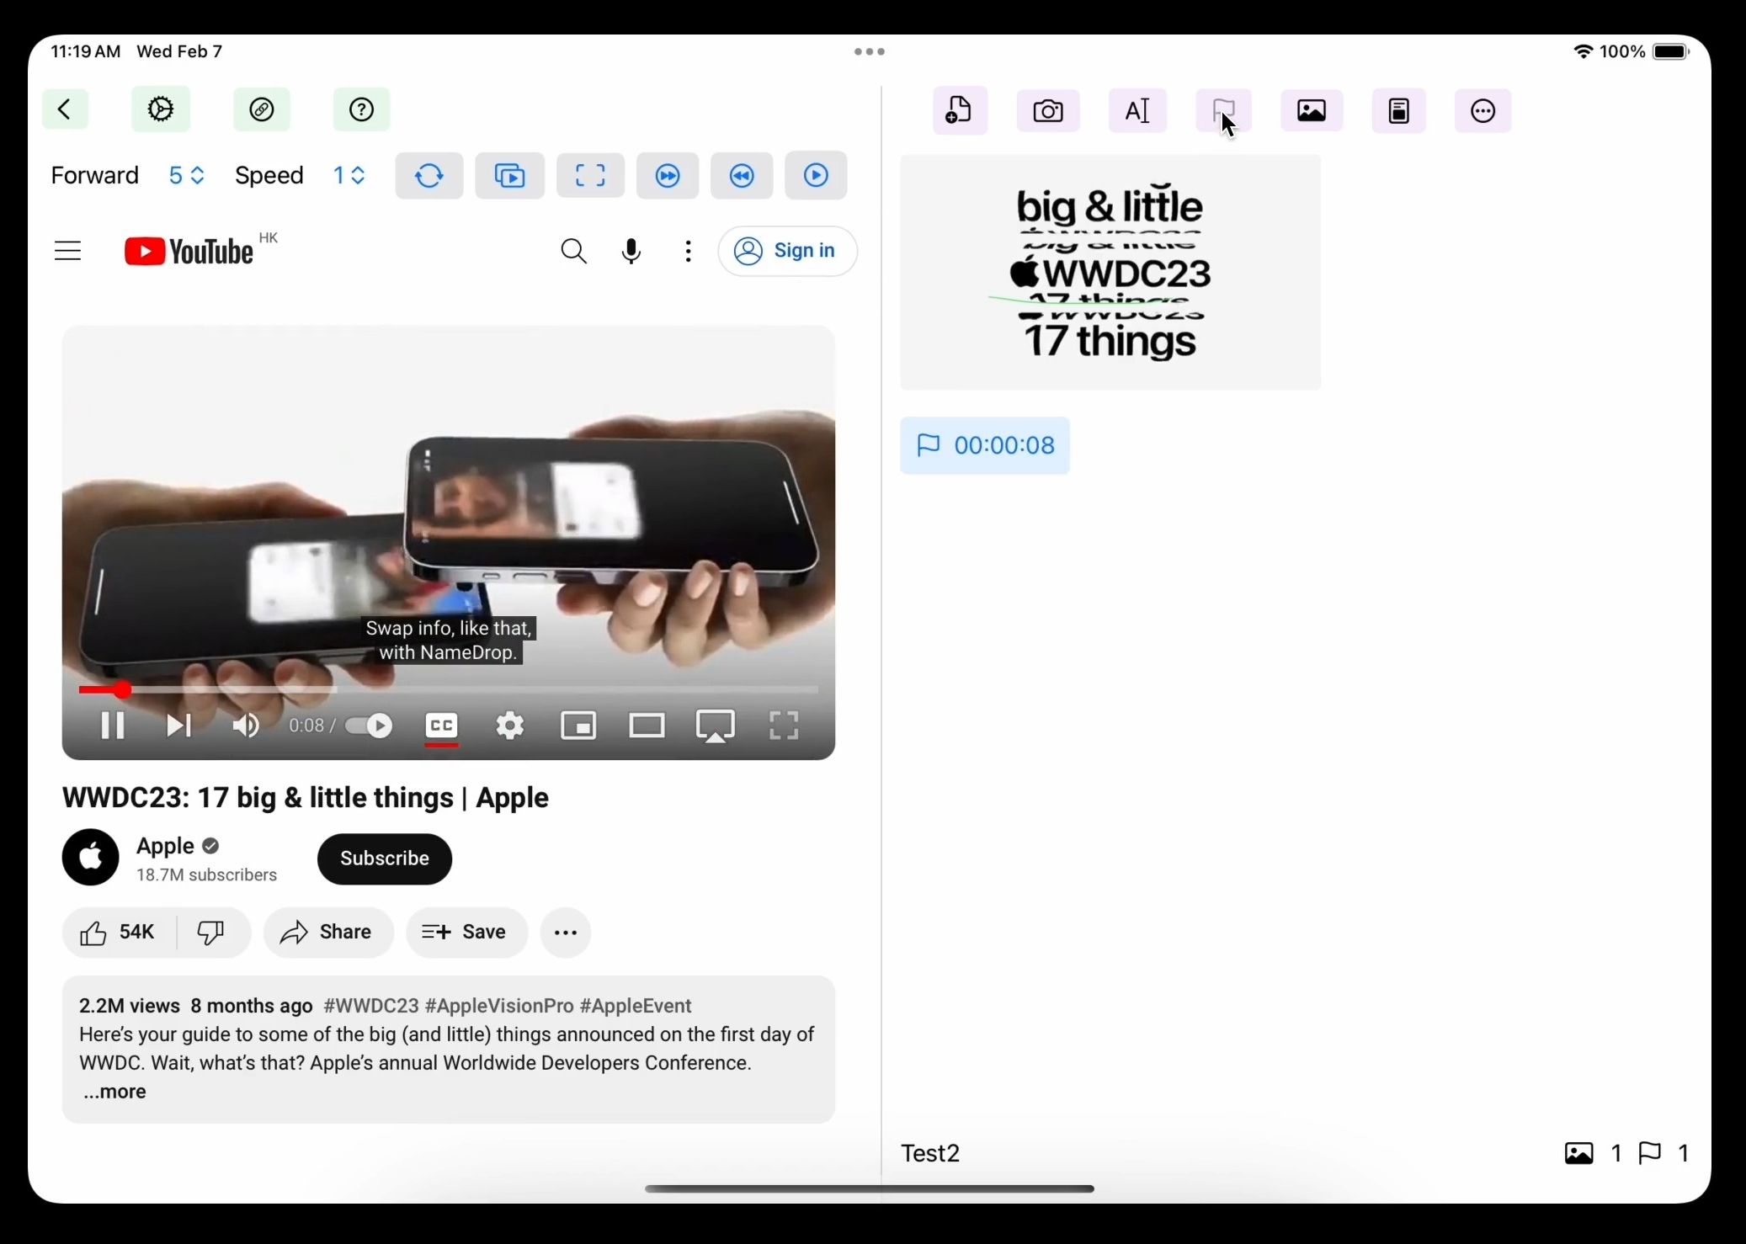Go back with the left chevron button
This screenshot has width=1746, height=1244.
[65, 109]
